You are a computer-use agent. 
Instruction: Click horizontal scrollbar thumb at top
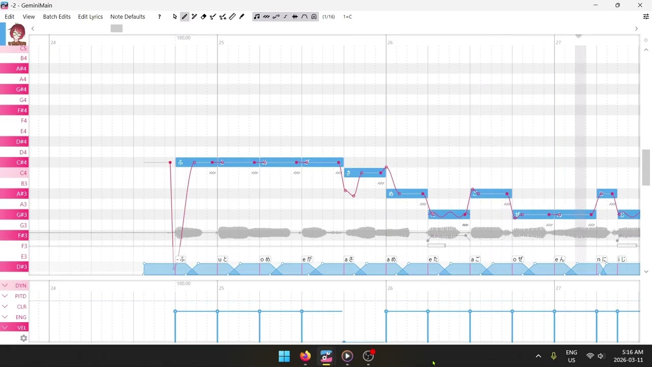pos(117,29)
